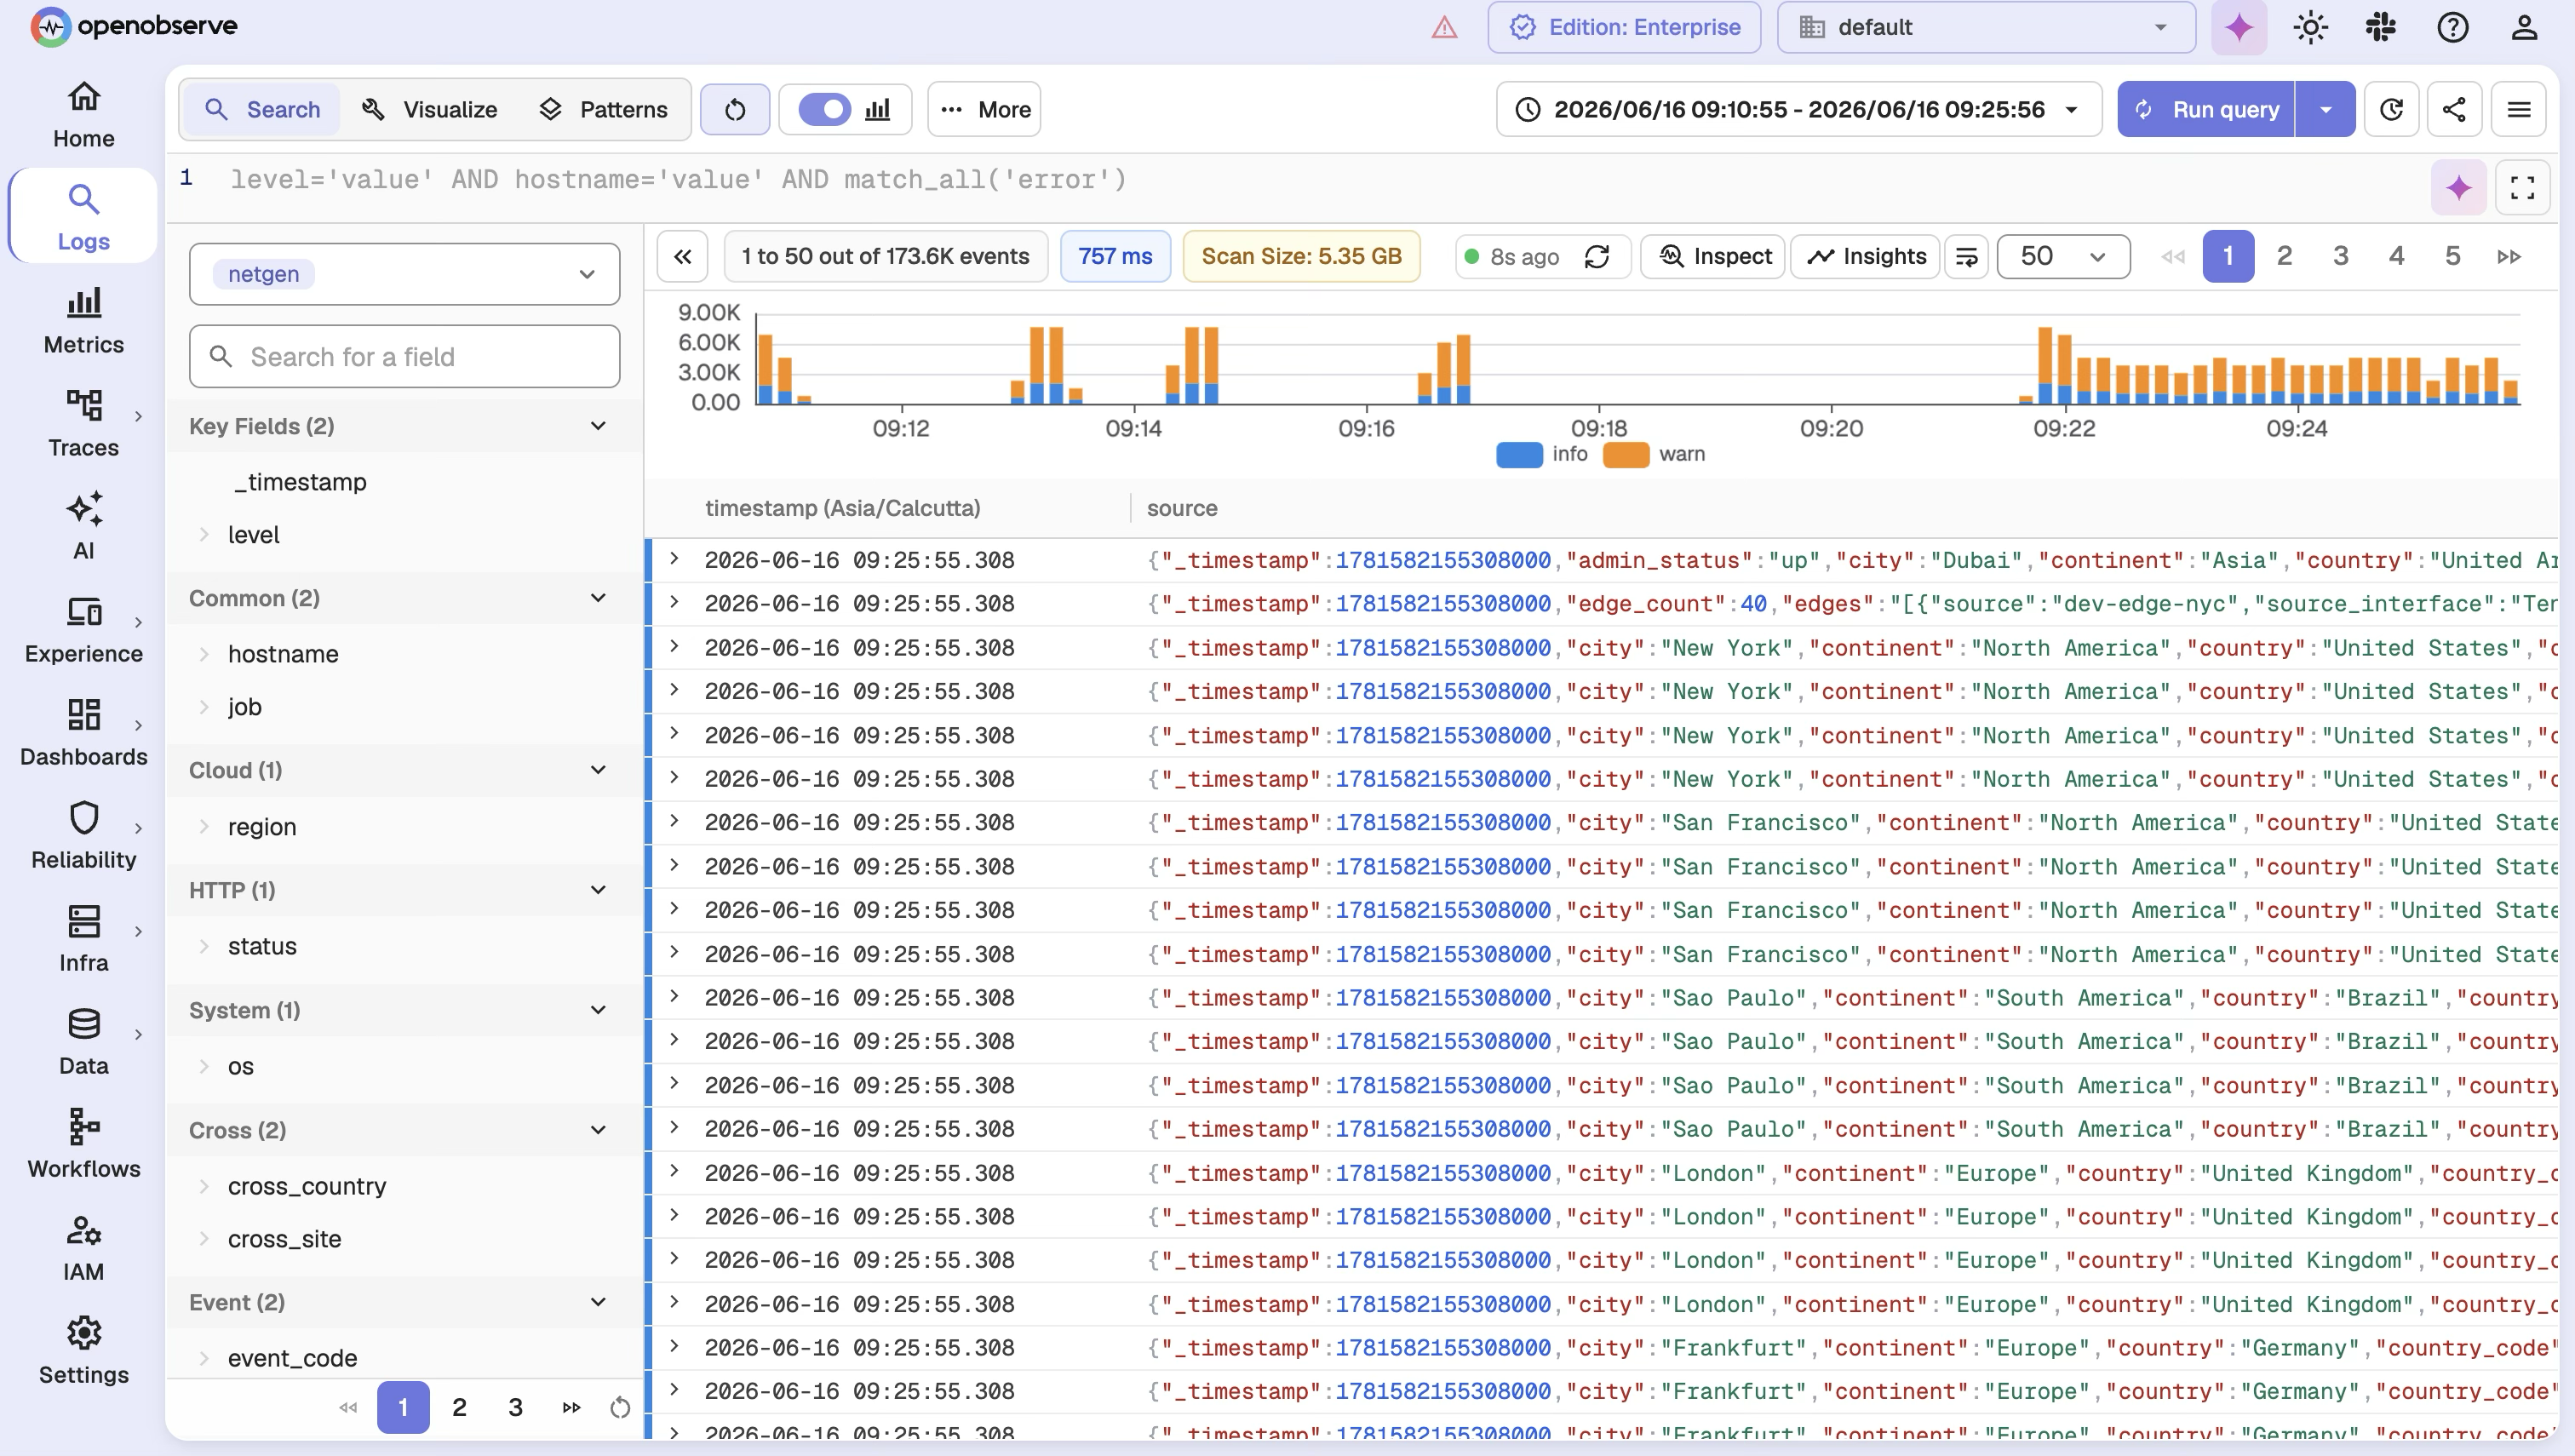Switch to the Visualize tab

[430, 109]
